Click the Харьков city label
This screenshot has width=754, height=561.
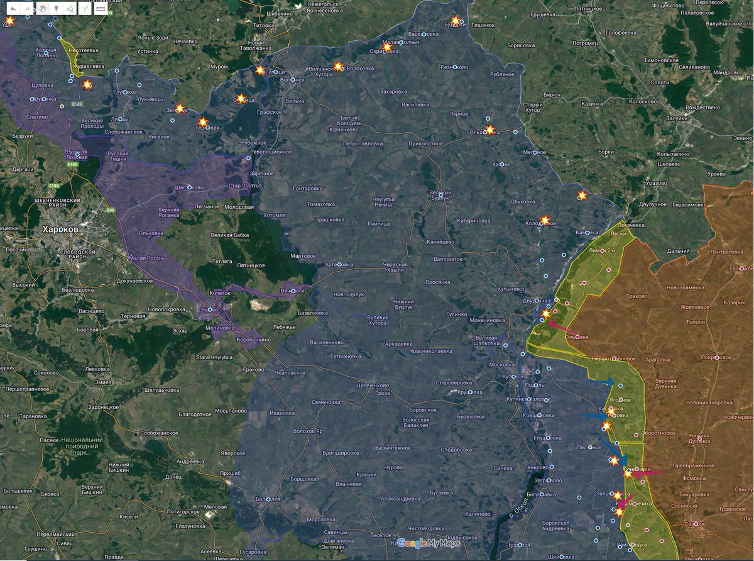(60, 230)
